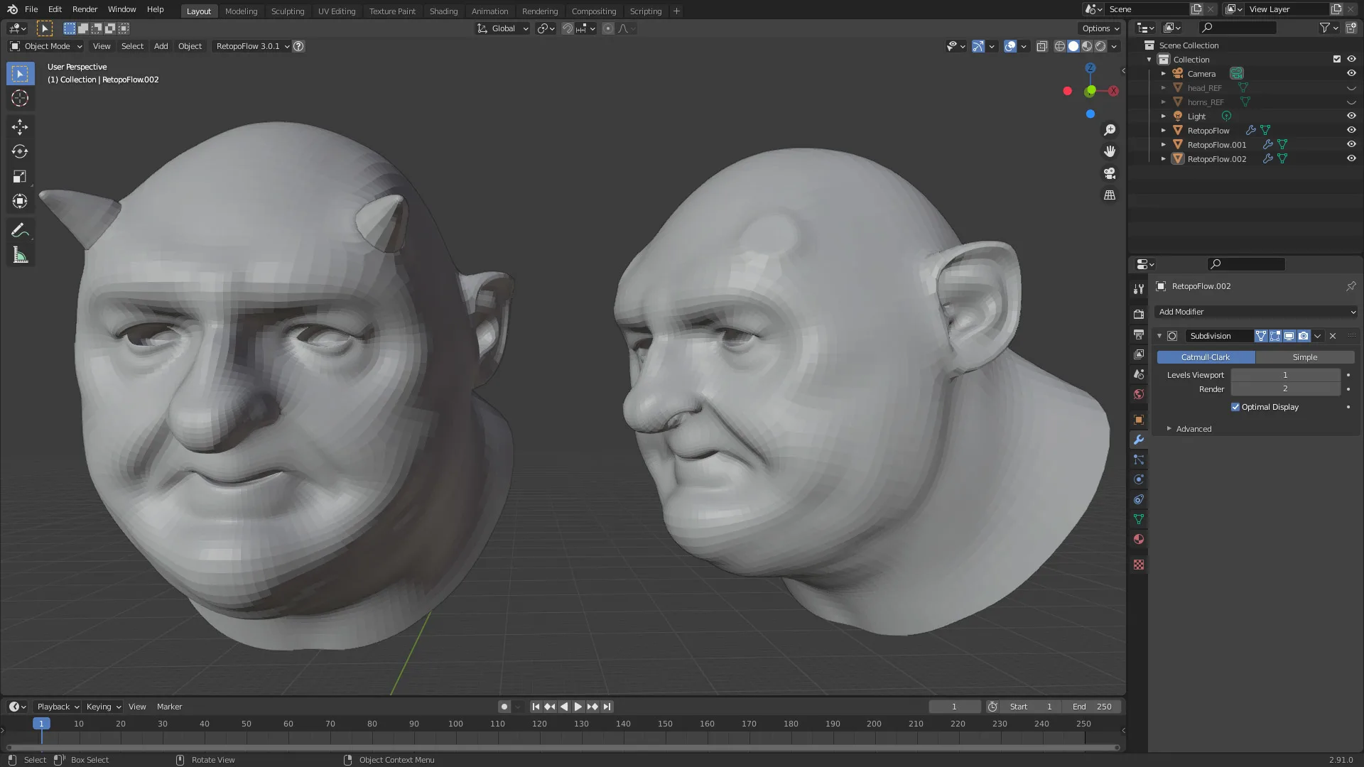Select the Scale tool
This screenshot has height=767, width=1364.
point(20,177)
